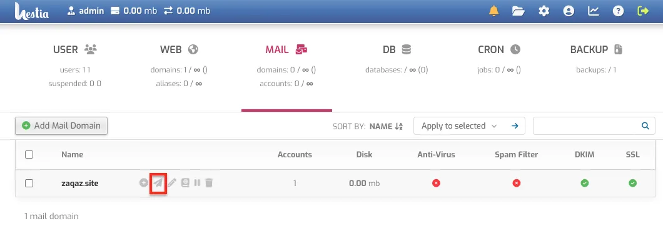The height and width of the screenshot is (241, 663).
Task: Open statistics chart icon
Action: pyautogui.click(x=593, y=11)
